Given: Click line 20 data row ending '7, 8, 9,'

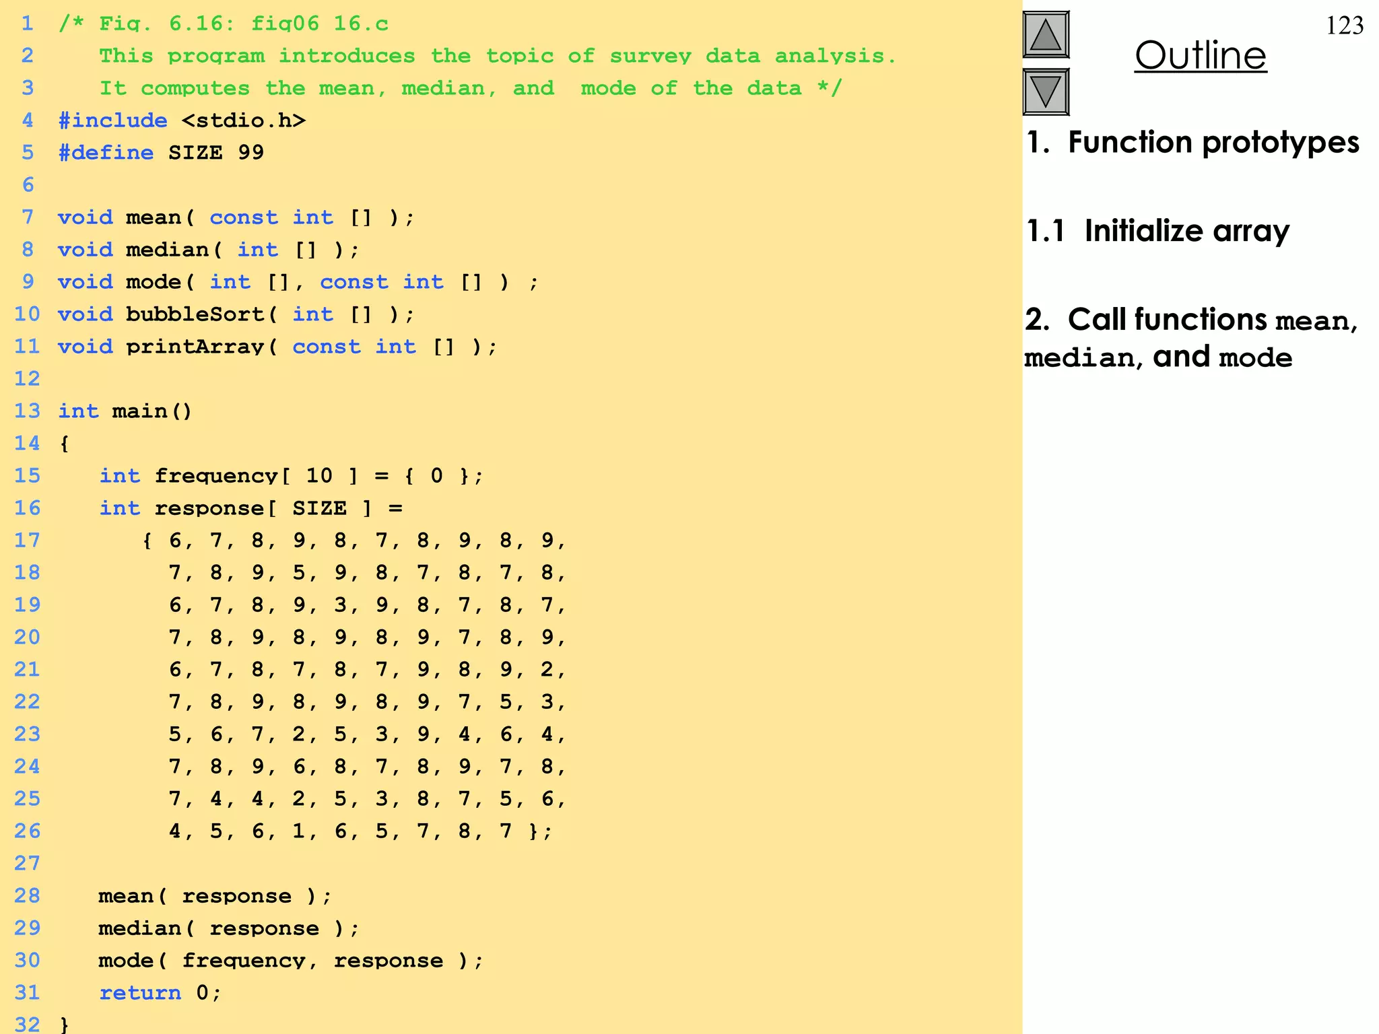Looking at the screenshot, I should click(x=368, y=637).
